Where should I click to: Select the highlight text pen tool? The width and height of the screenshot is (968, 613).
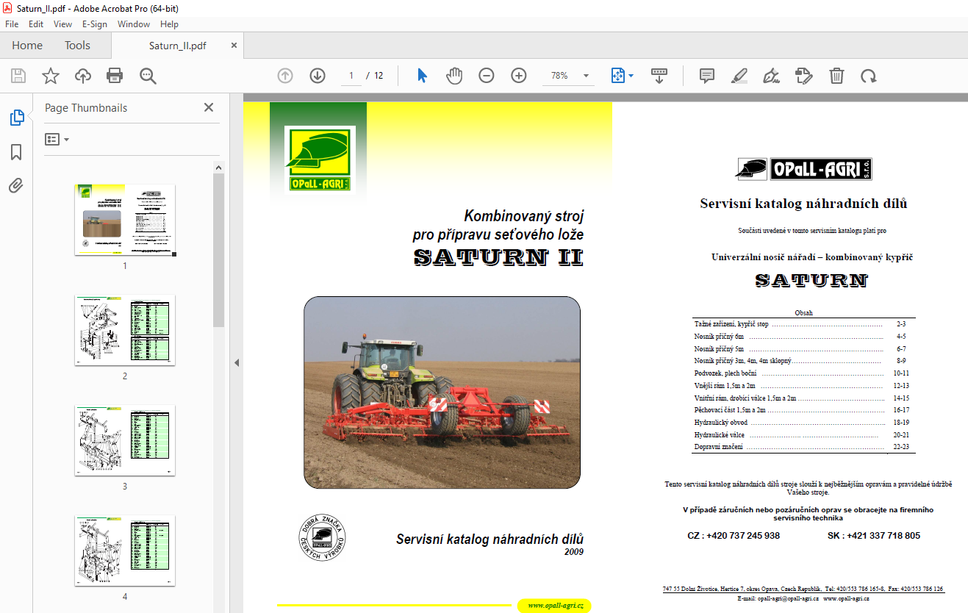(739, 76)
